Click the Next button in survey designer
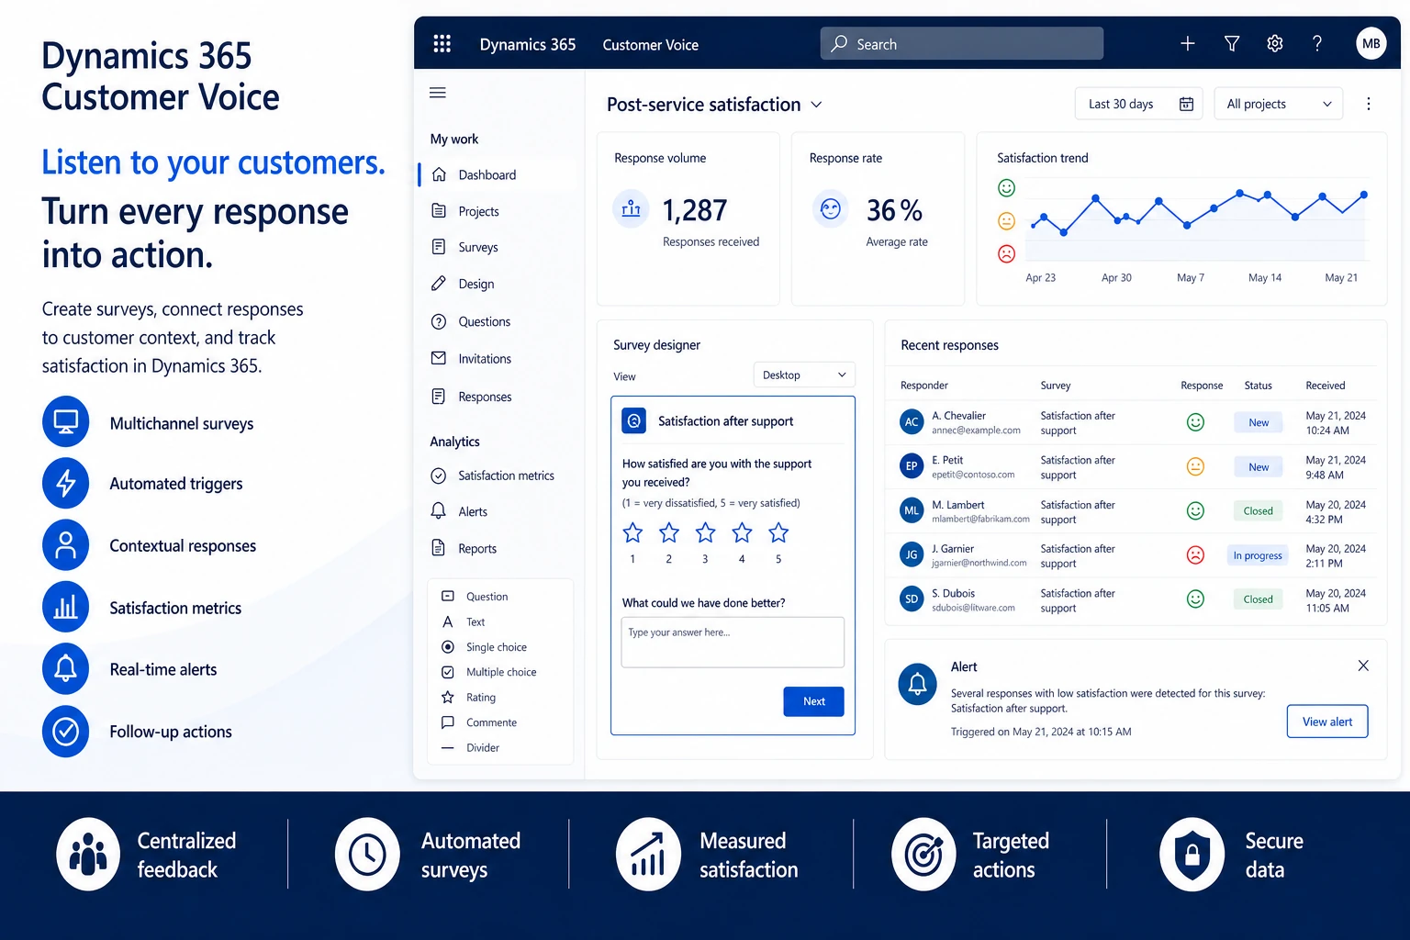This screenshot has height=940, width=1410. tap(813, 701)
